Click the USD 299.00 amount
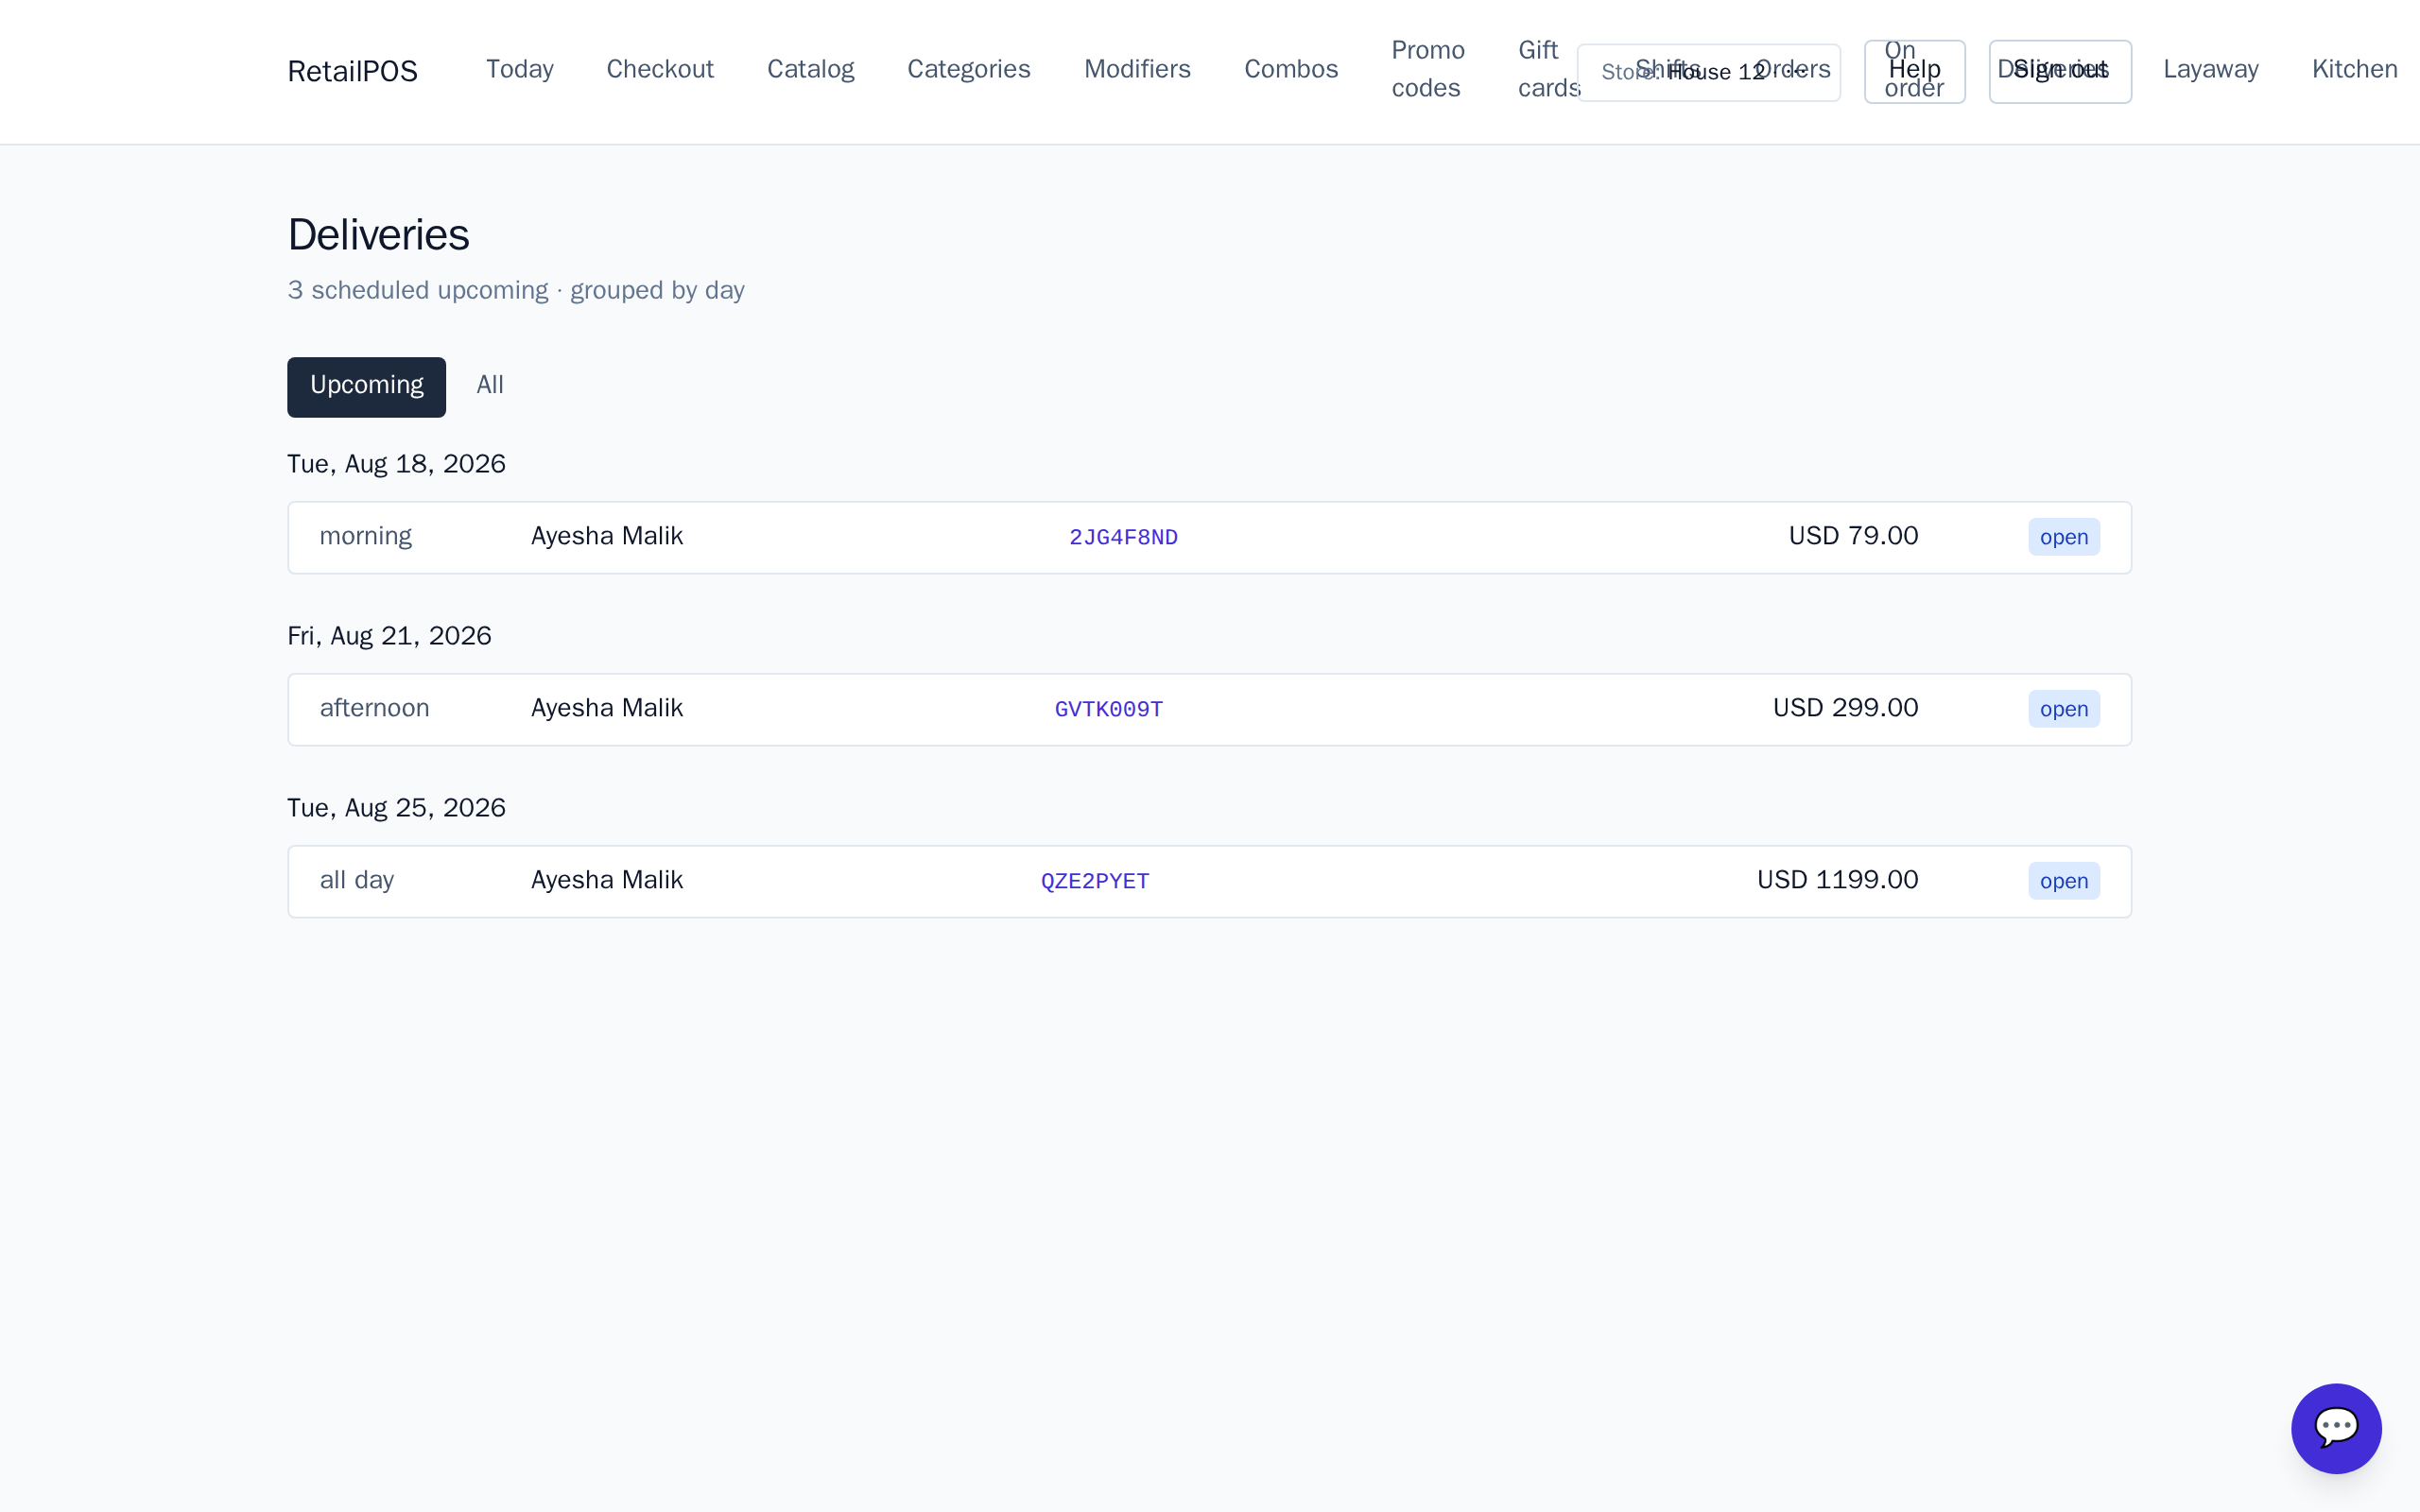Viewport: 2420px width, 1512px height. click(1845, 708)
